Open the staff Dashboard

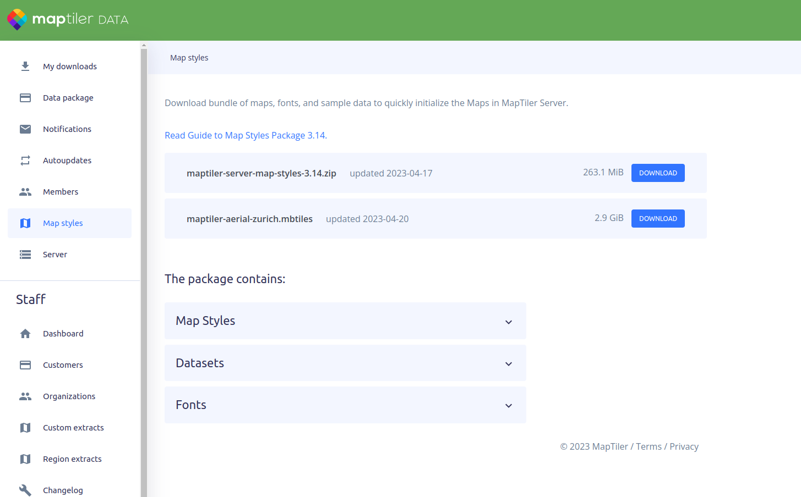point(70,334)
